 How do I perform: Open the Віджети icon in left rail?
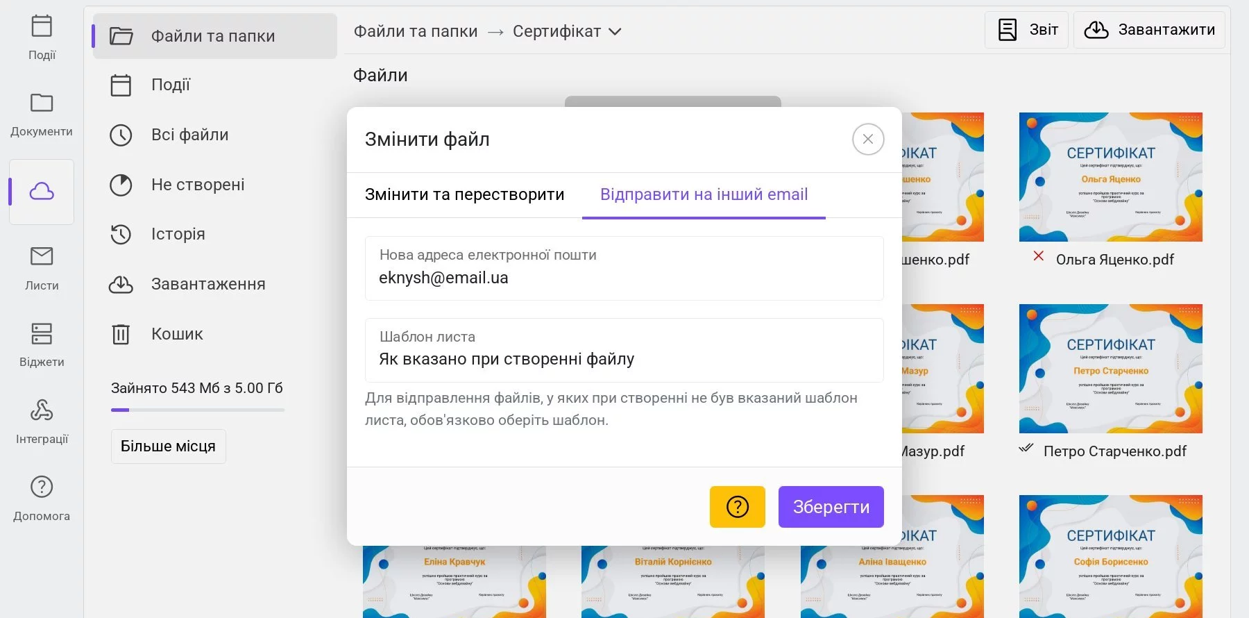coord(42,333)
